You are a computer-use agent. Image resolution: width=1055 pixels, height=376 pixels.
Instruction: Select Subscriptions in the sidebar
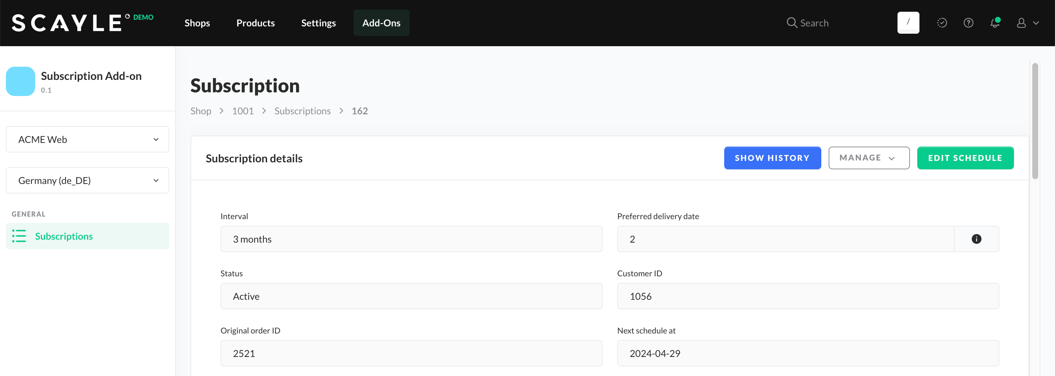(63, 236)
